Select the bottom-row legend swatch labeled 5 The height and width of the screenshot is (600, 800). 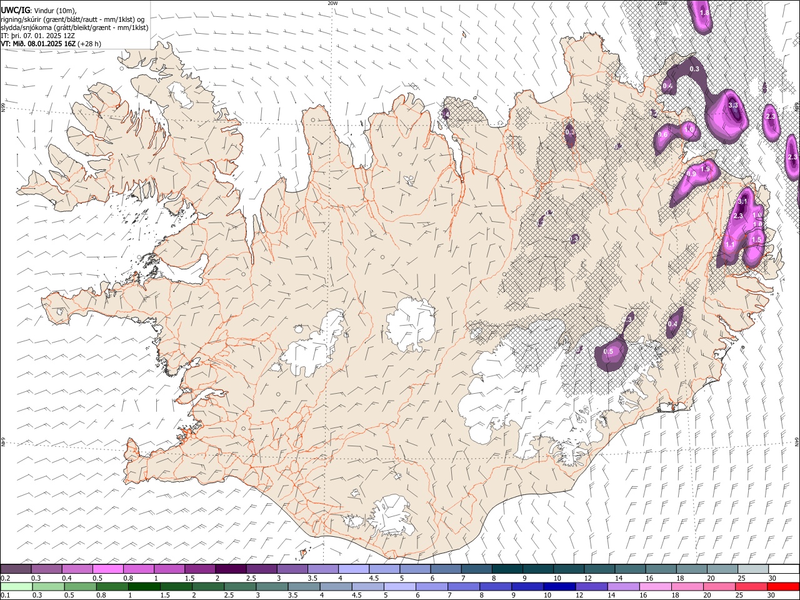point(399,587)
